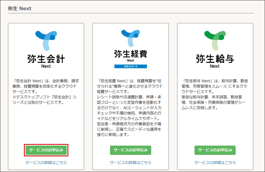Apply for the 弥生会計 Next service
265x172 pixels.
pos(46,150)
